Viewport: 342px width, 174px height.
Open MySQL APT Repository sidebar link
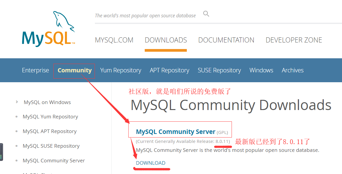tap(50, 131)
